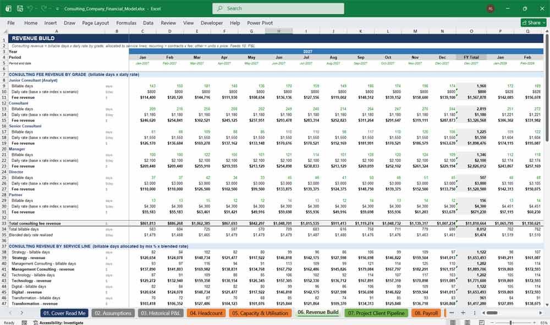Screen dimensions: 550x325
Task: Open the Insert ribbon tab
Action: coord(51,23)
